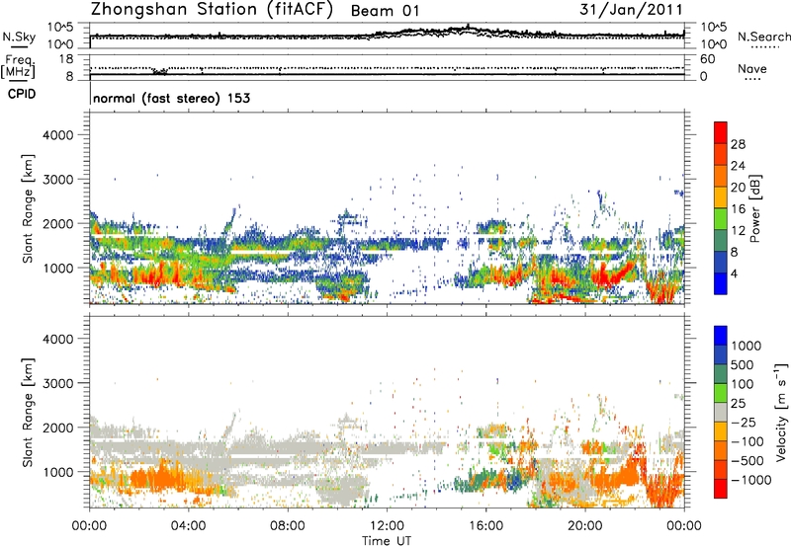Select the "Freq. [MHz]" axis label
791x547 pixels.
pyautogui.click(x=18, y=67)
